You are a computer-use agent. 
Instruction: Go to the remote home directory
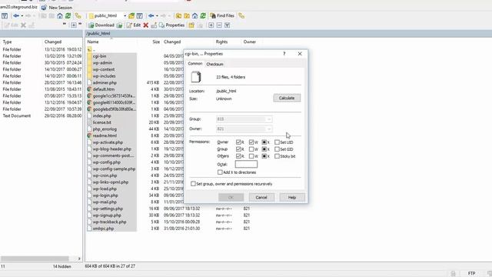(x=194, y=15)
